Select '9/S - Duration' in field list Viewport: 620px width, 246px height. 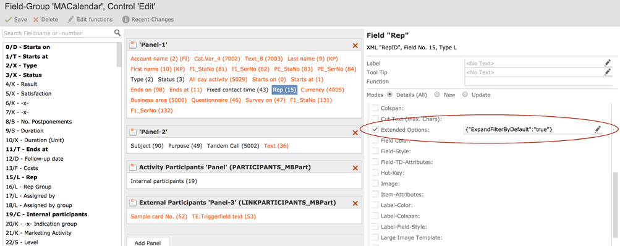tap(25, 130)
